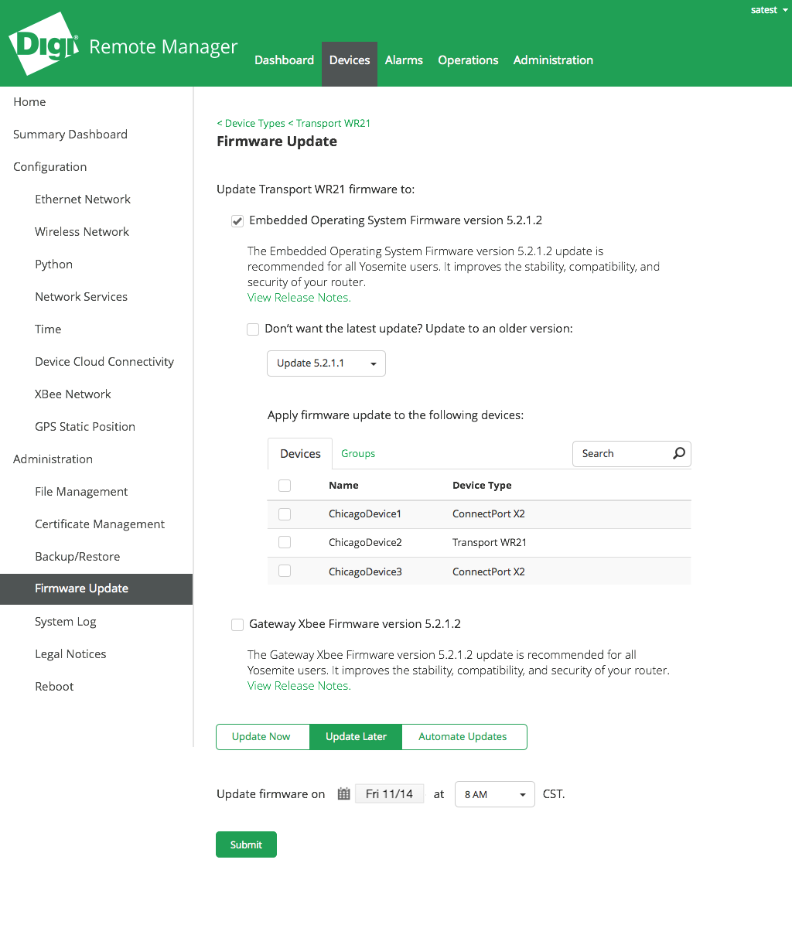Click the Device Type column header
This screenshot has width=792, height=928.
click(x=482, y=486)
